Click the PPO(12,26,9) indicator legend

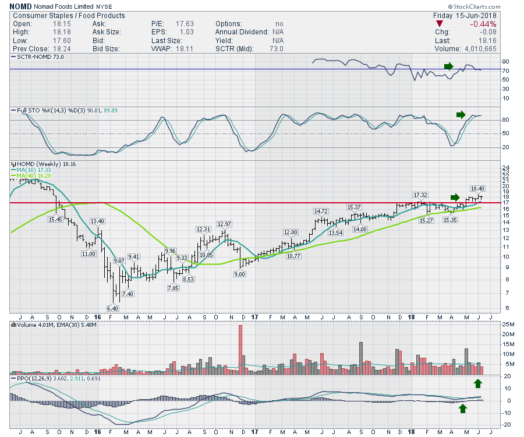point(55,379)
